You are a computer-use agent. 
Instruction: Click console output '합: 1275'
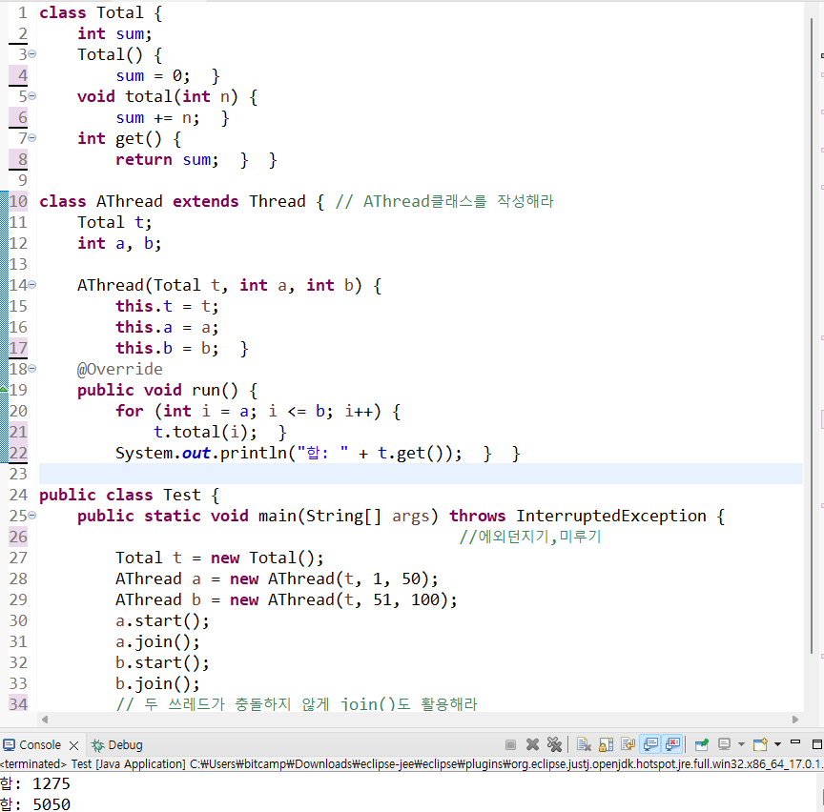click(35, 783)
